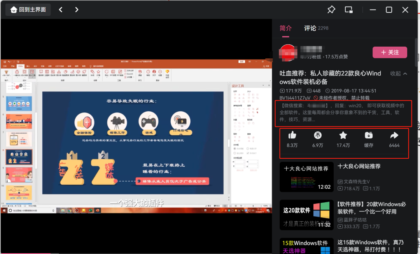Viewport: 420px width, 254px height.
Task: Follow the uploader with +关注
Action: tap(390, 52)
